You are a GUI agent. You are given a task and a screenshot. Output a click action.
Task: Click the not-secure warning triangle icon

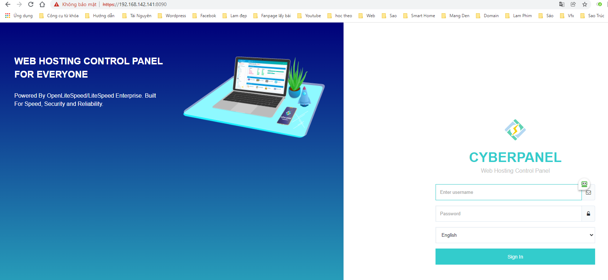57,4
